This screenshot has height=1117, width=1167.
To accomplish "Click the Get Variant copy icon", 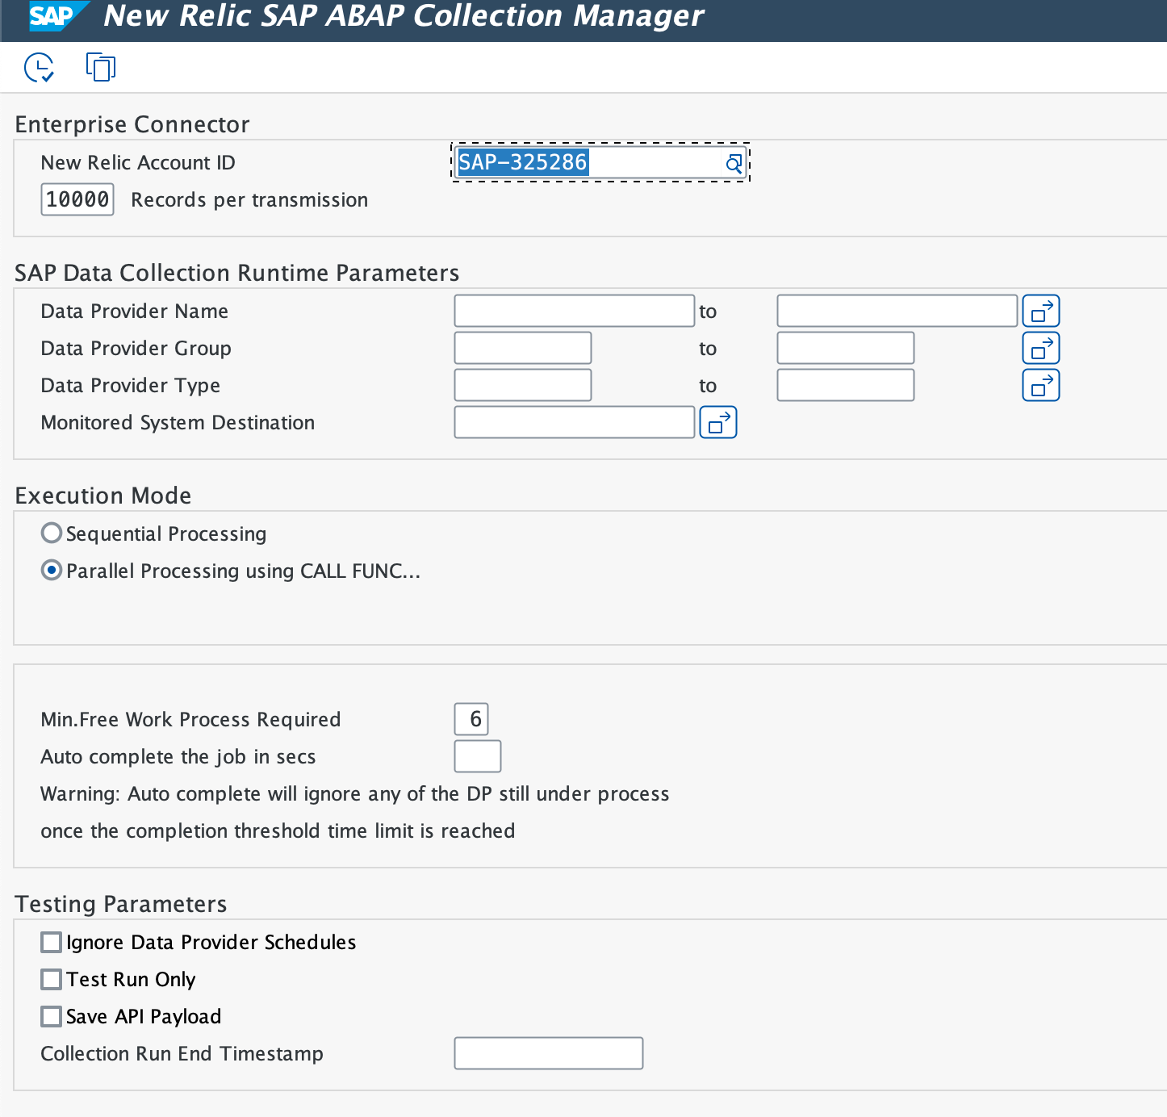I will [x=101, y=67].
